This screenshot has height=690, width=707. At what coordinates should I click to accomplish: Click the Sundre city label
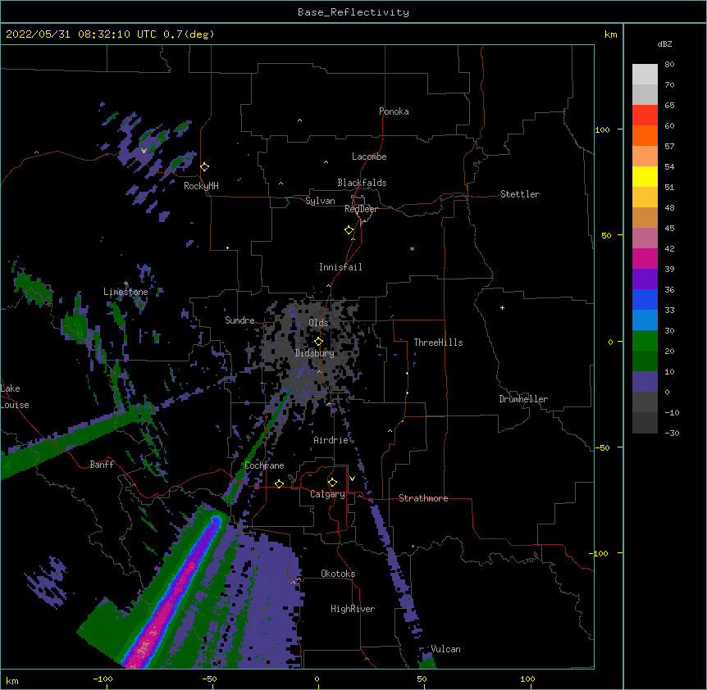[239, 320]
